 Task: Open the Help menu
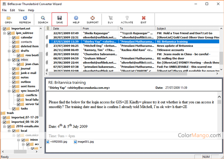pyautogui.click(x=31, y=10)
